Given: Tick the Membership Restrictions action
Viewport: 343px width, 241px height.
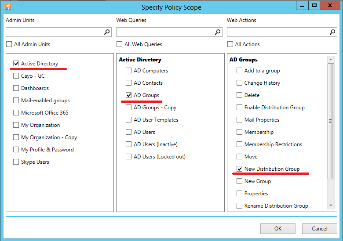Looking at the screenshot, I should [x=240, y=144].
